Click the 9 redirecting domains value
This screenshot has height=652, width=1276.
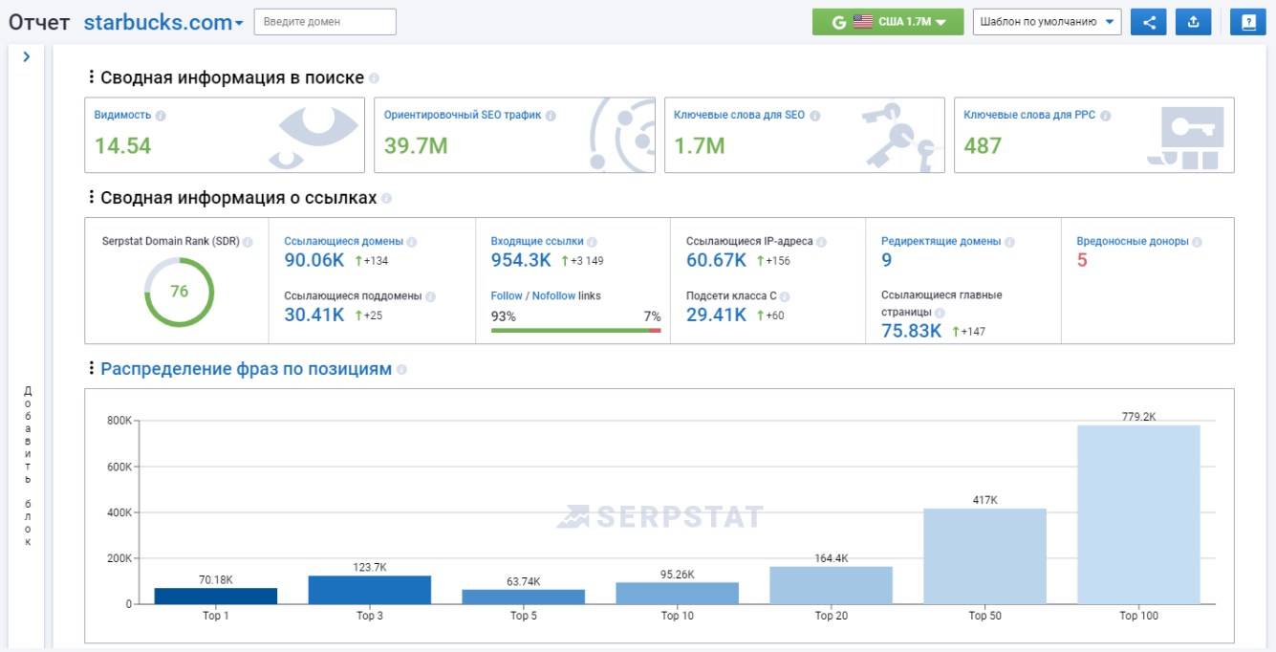coord(887,260)
